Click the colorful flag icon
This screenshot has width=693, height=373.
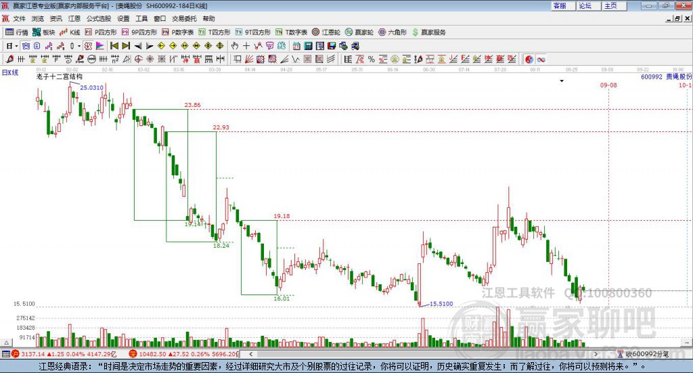[100, 46]
